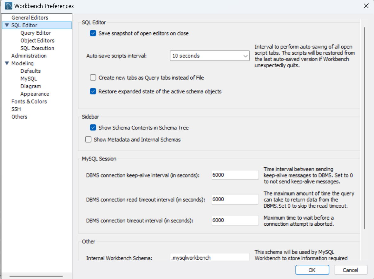Screen dimensions: 374x279
Task: Open the Query Editor preferences page
Action: coord(36,33)
